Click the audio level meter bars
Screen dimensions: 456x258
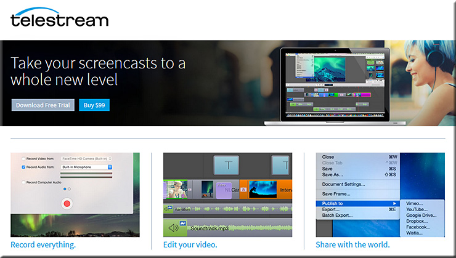[86, 175]
